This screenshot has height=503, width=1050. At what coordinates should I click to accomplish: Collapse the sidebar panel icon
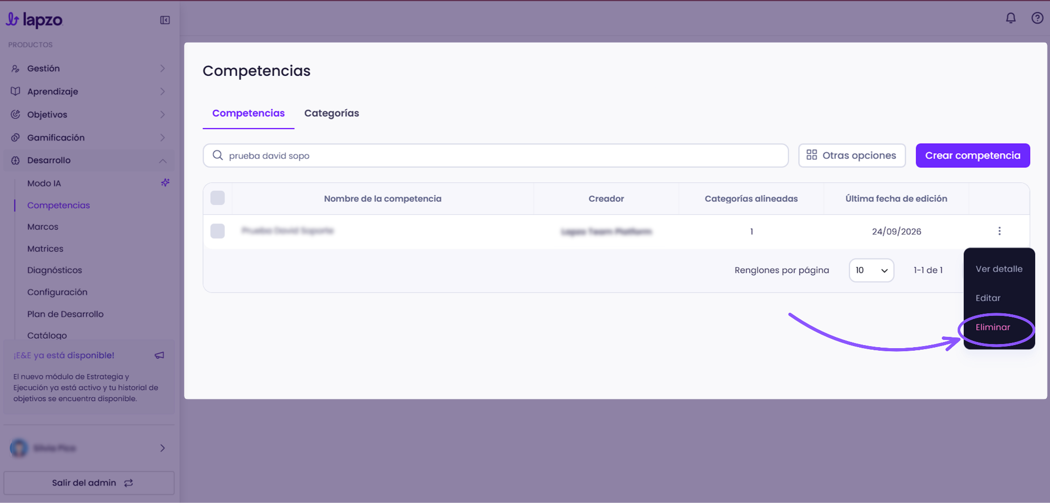pos(165,20)
